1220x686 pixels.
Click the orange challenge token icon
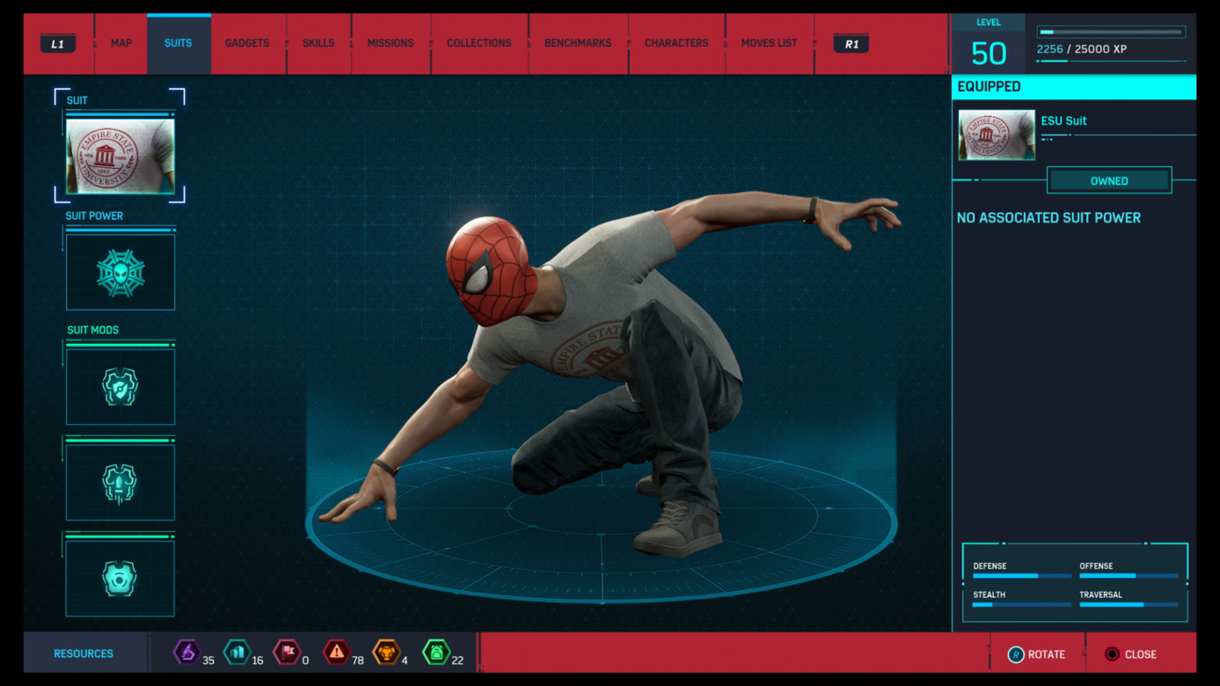pyautogui.click(x=386, y=653)
